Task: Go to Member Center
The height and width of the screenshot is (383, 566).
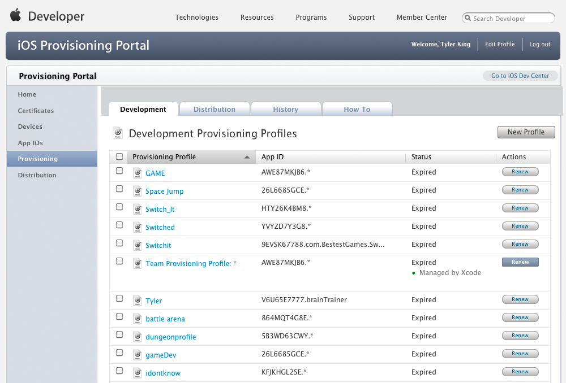Action: point(422,18)
